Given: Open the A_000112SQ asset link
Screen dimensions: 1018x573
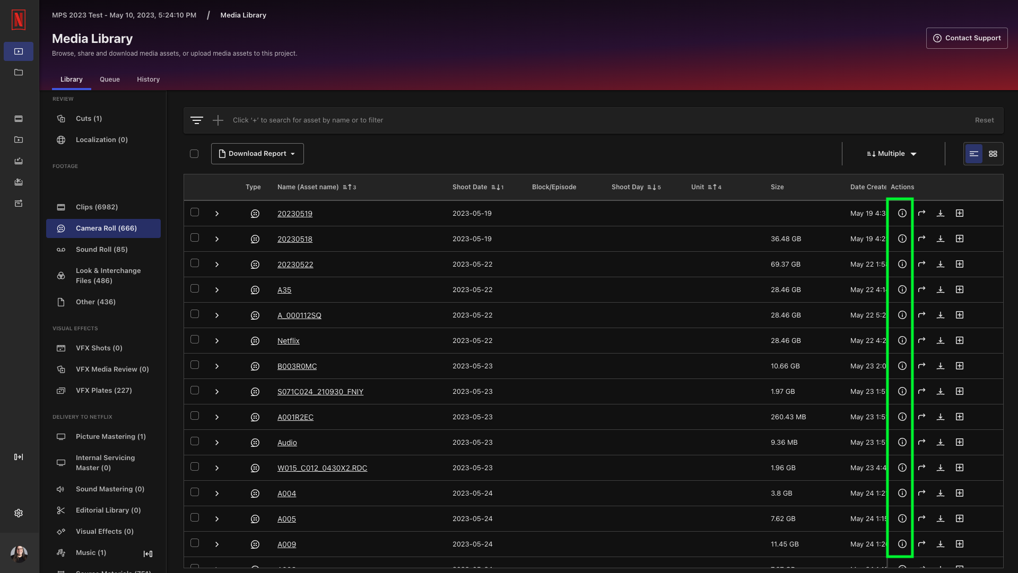Looking at the screenshot, I should [299, 315].
